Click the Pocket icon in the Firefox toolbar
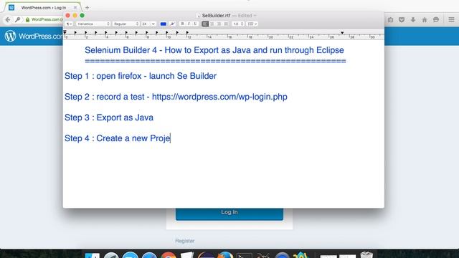Image resolution: width=459 pixels, height=258 pixels. pos(402,19)
